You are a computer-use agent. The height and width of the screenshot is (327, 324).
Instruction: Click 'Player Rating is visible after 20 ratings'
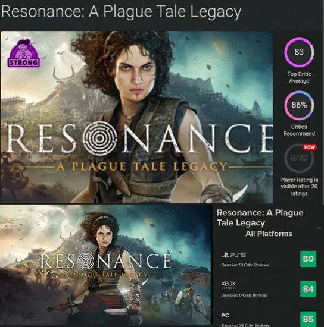pyautogui.click(x=299, y=187)
